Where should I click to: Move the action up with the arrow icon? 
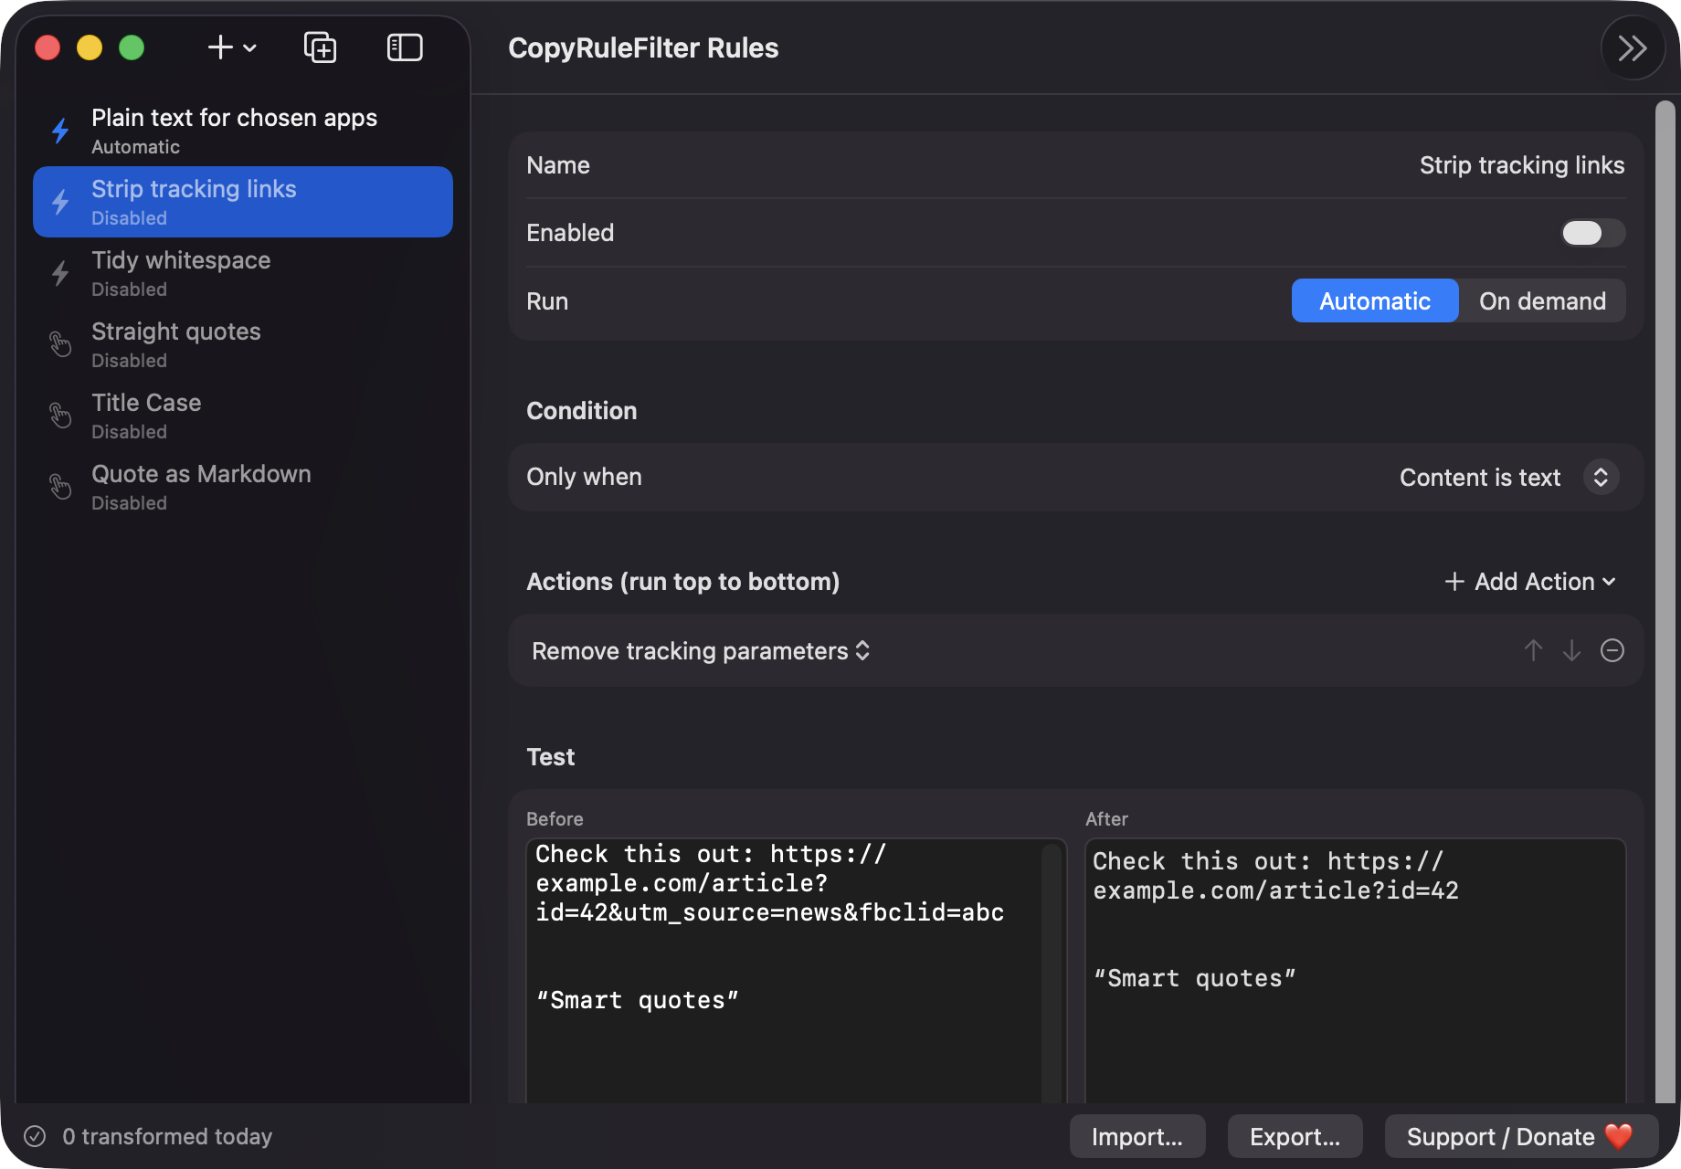coord(1533,650)
